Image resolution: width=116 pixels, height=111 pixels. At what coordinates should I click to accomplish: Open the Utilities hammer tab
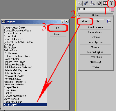(x=111, y=3)
